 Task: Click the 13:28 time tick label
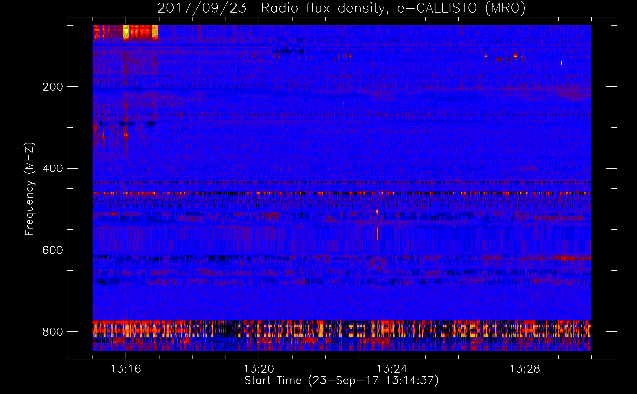coord(525,369)
